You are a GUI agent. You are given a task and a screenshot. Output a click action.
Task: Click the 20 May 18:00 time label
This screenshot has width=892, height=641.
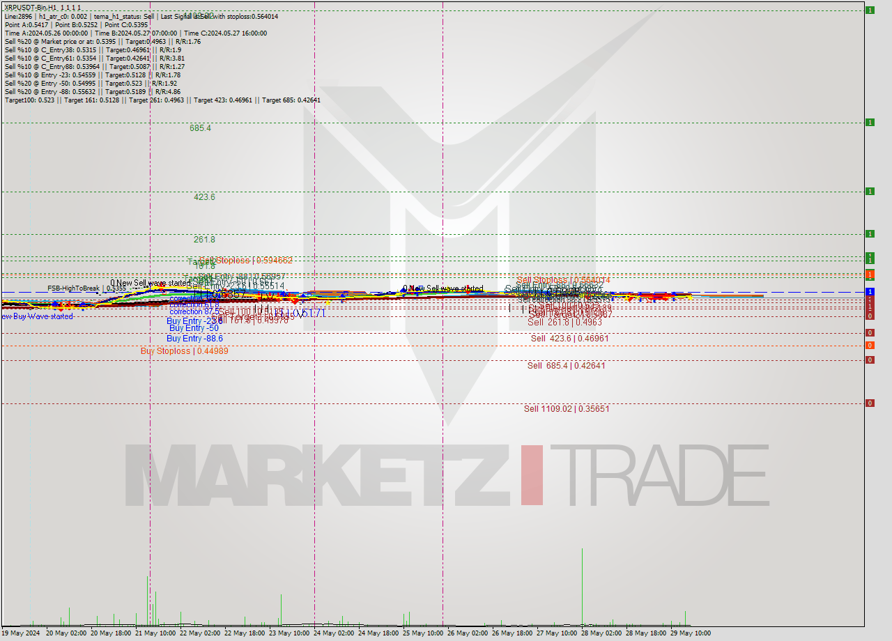click(111, 633)
